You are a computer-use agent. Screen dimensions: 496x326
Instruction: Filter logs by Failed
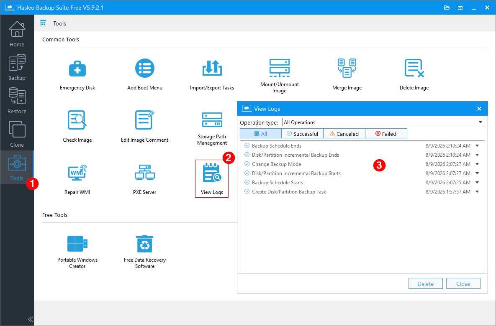pyautogui.click(x=386, y=134)
